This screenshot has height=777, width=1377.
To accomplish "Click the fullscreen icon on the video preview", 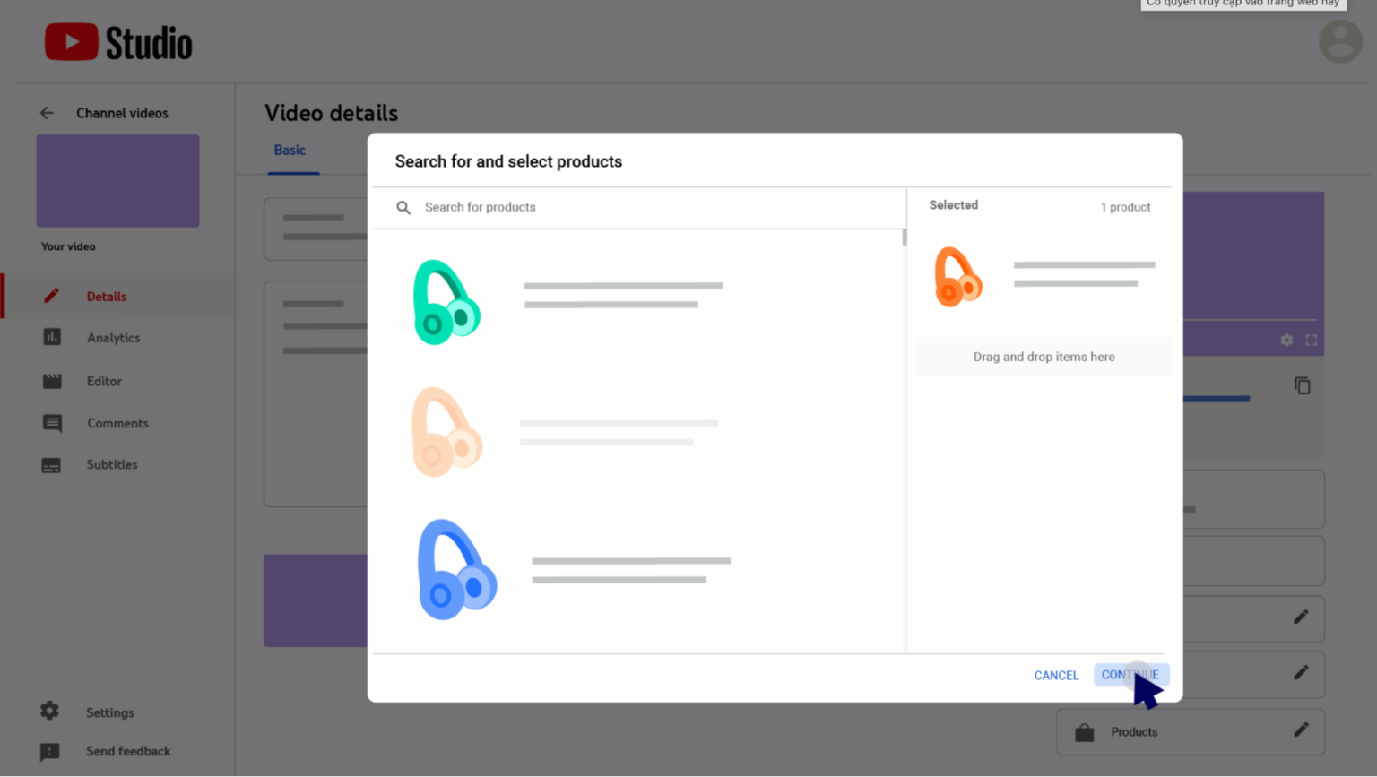I will point(1311,340).
